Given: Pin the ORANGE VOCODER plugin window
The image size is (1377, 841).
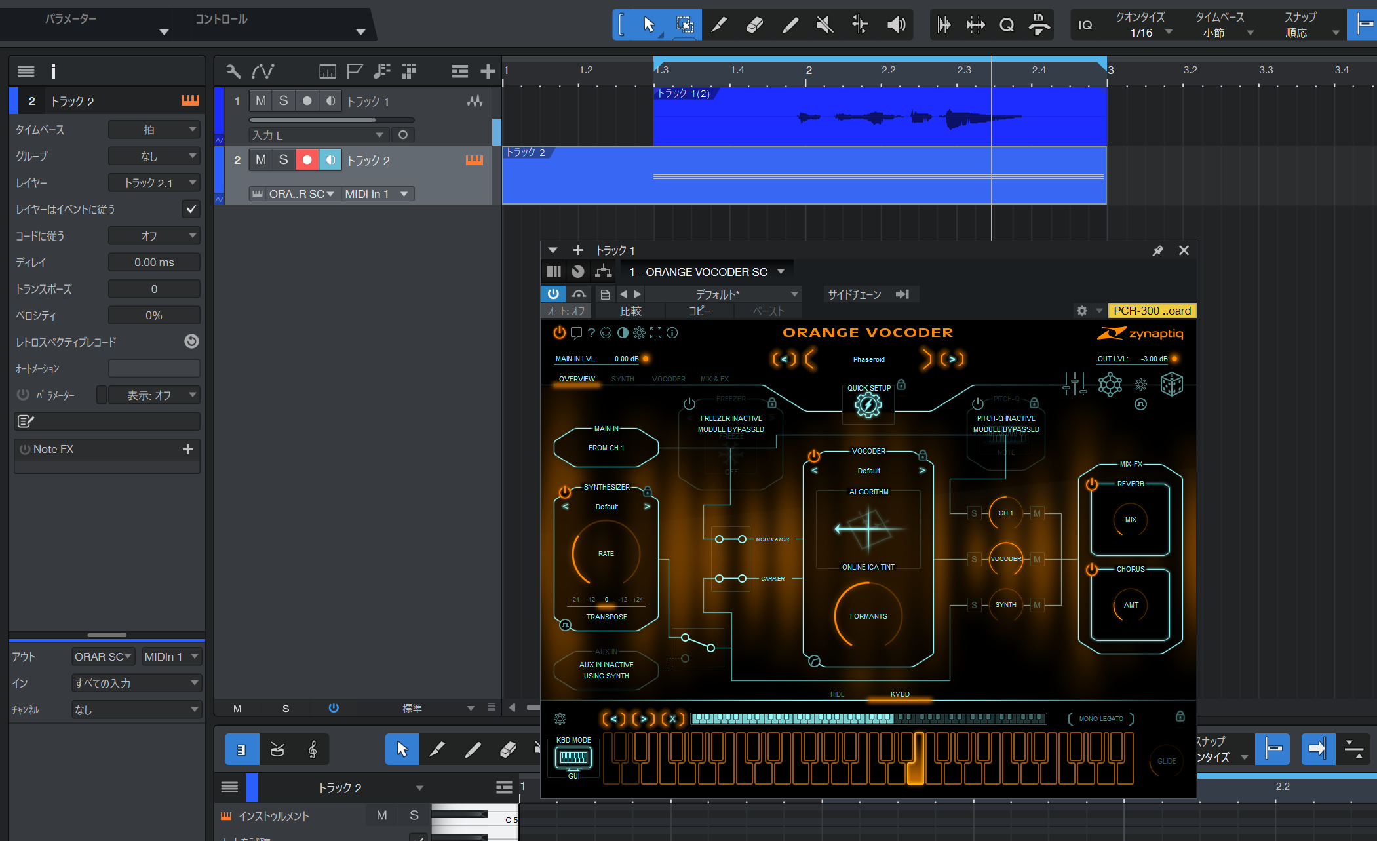Looking at the screenshot, I should (1157, 250).
